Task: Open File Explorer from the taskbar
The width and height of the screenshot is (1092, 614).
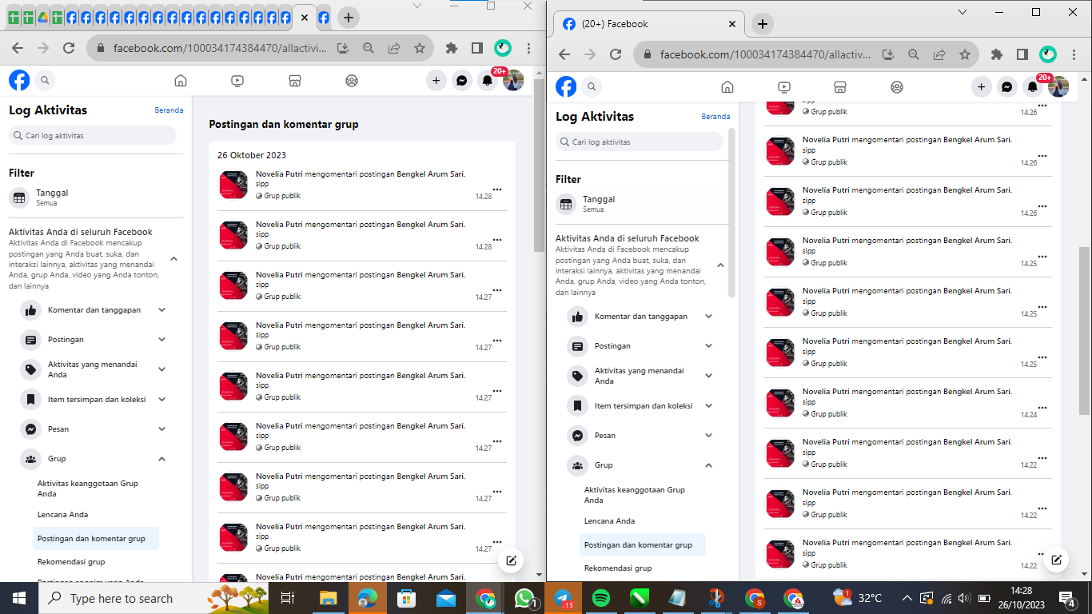Action: (x=329, y=597)
